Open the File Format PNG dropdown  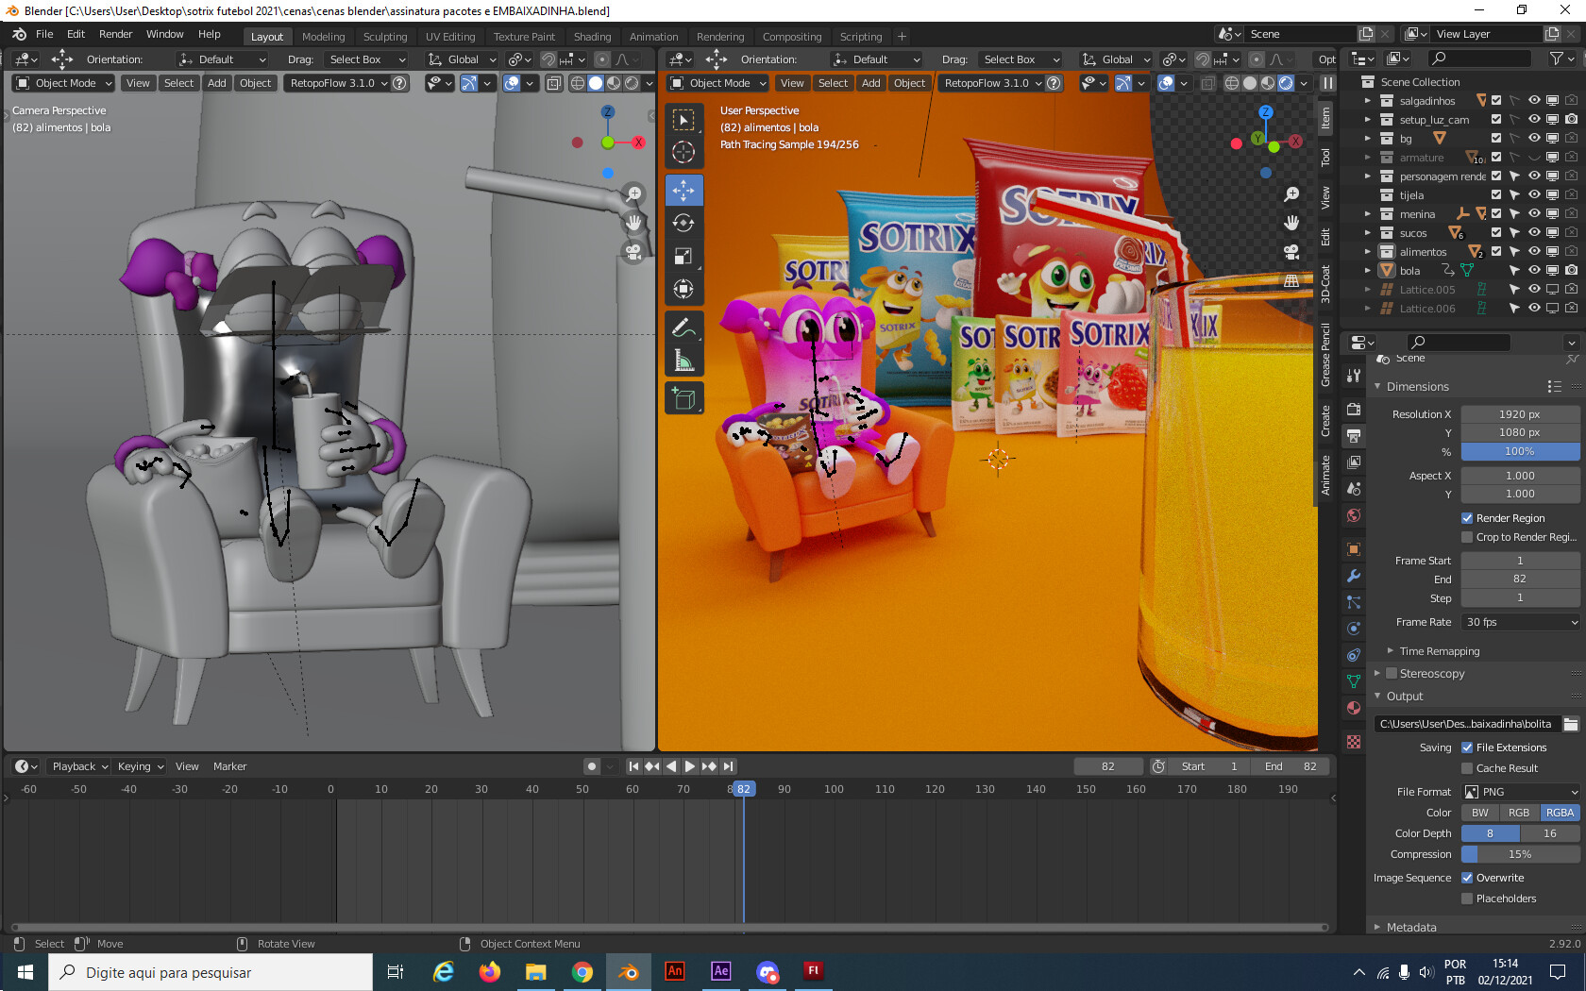click(x=1520, y=792)
